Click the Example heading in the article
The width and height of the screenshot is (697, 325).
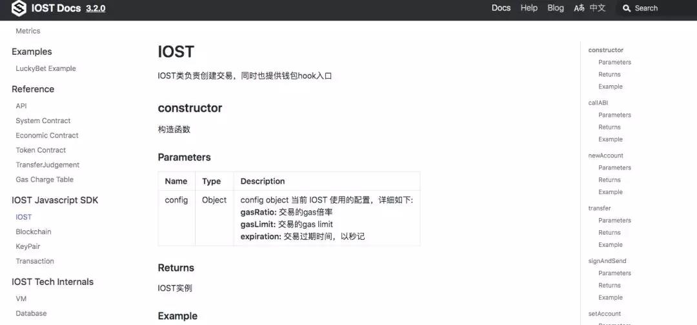point(177,316)
